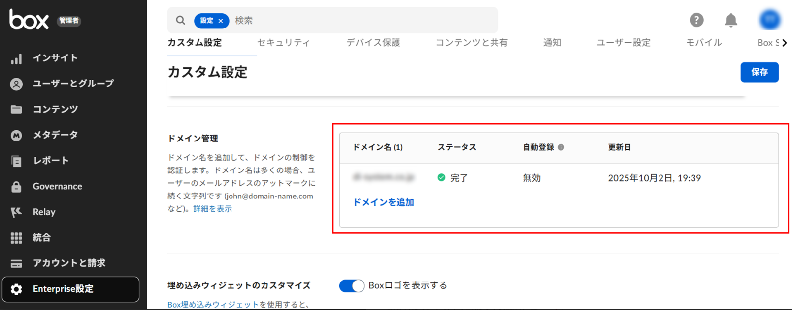Open Insights bar chart icon
The width and height of the screenshot is (792, 310).
[16, 58]
